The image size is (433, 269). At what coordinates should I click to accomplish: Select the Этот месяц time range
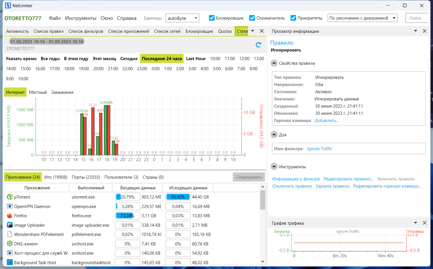click(104, 58)
